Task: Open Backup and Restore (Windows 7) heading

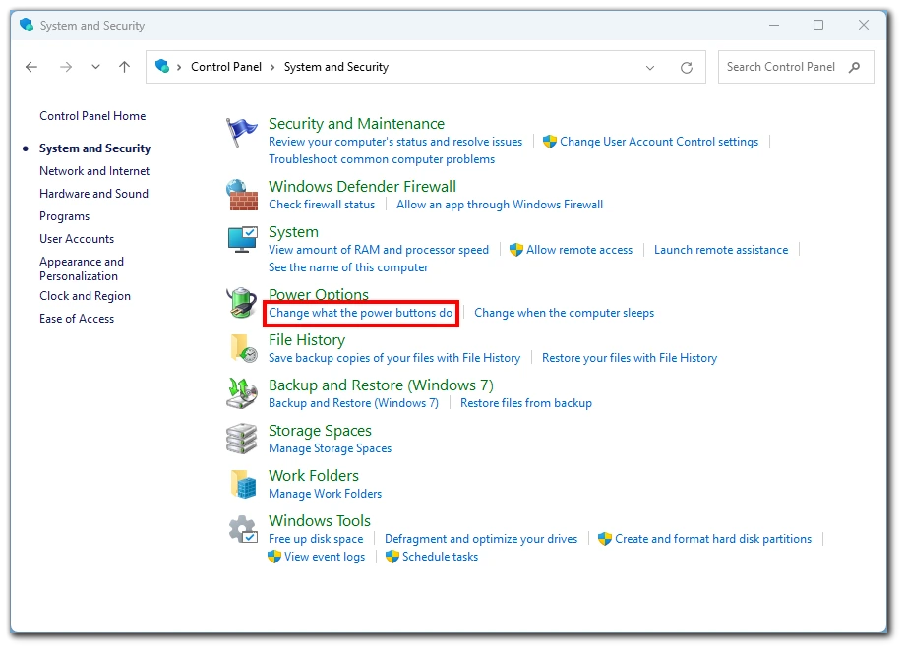Action: click(x=381, y=385)
